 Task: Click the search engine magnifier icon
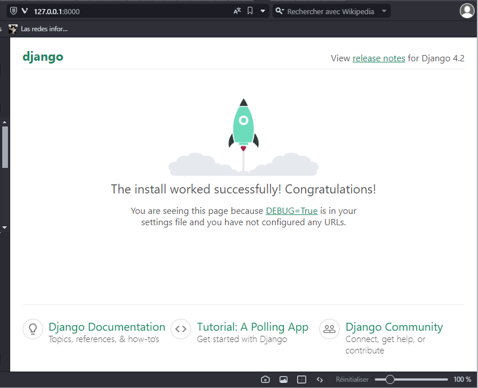click(x=280, y=11)
